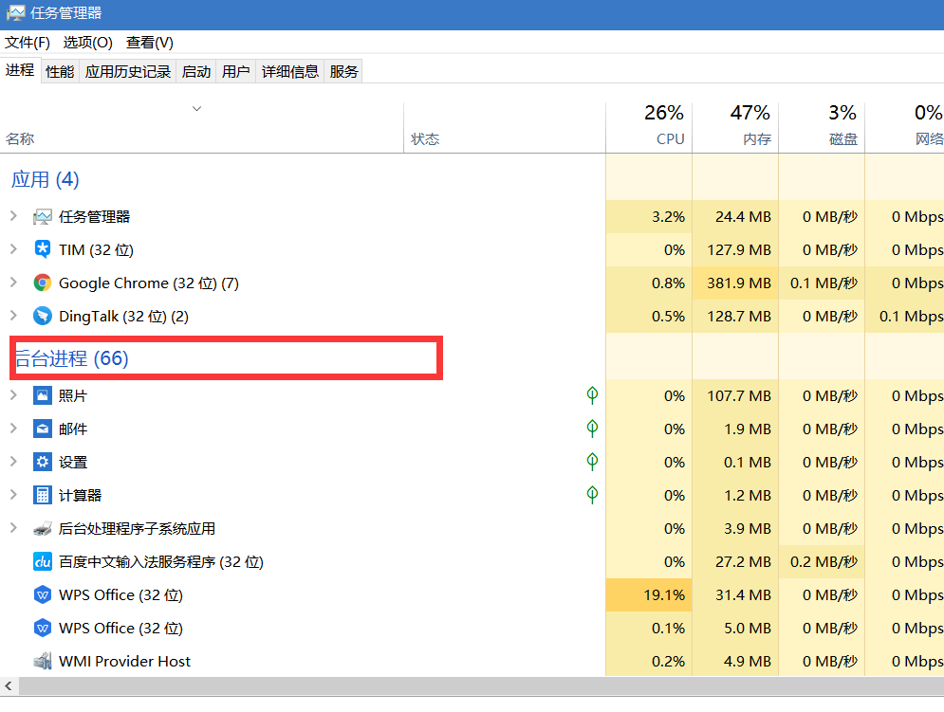Sort by the 名称 column header
The image size is (944, 712).
pyautogui.click(x=202, y=128)
